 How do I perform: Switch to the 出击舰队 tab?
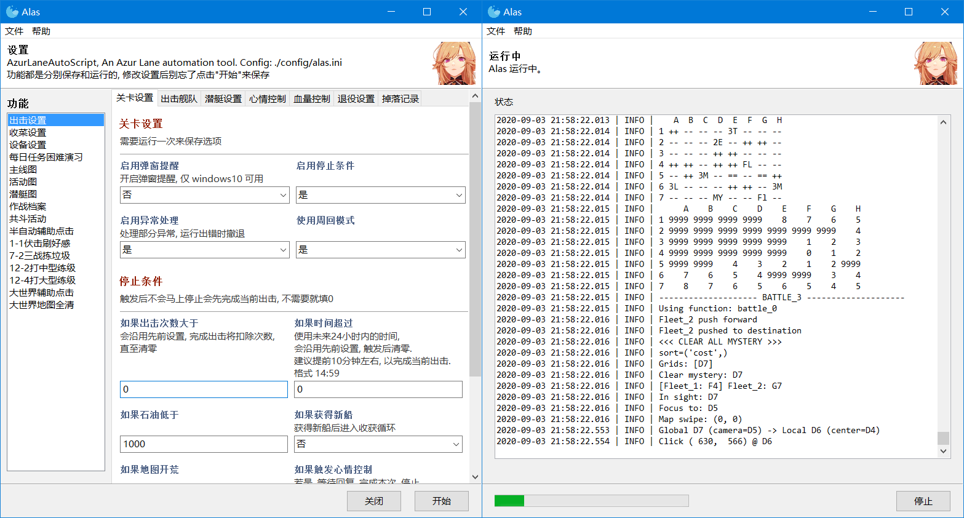(178, 98)
